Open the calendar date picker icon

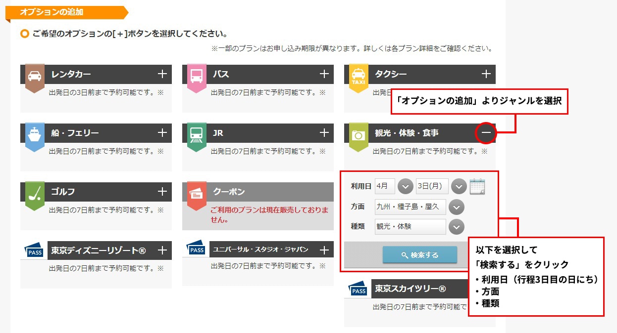click(x=477, y=186)
